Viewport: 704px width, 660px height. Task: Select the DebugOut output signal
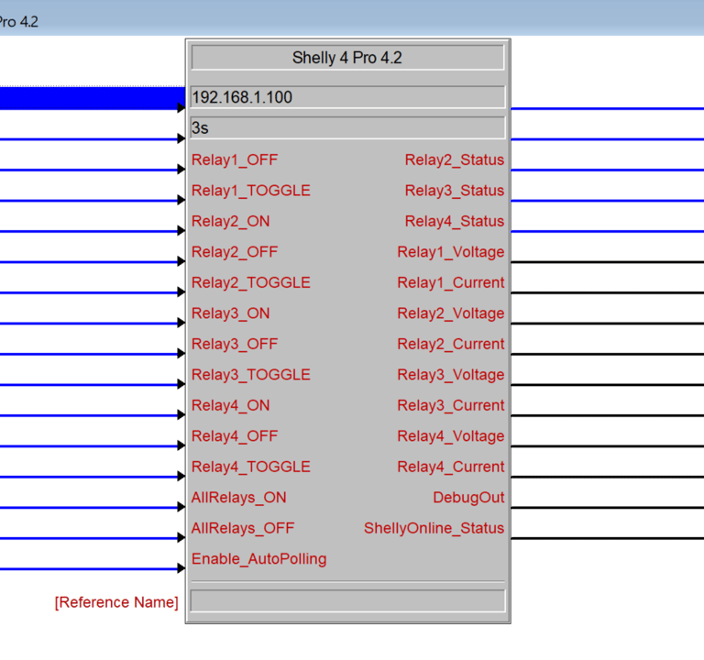pos(468,498)
